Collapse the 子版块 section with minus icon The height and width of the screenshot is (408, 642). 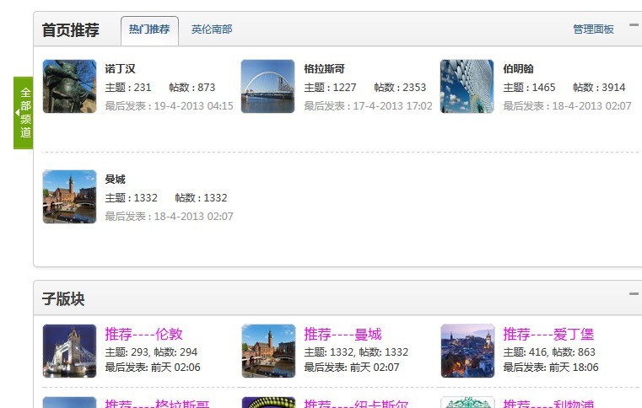tap(634, 294)
